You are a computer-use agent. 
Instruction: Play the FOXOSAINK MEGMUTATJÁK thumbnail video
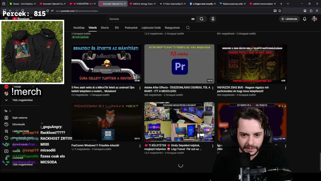[179, 122]
